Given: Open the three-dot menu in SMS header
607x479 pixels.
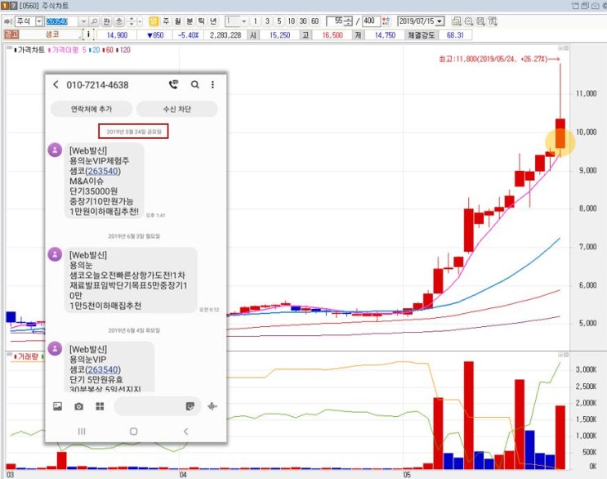Looking at the screenshot, I should 212,84.
